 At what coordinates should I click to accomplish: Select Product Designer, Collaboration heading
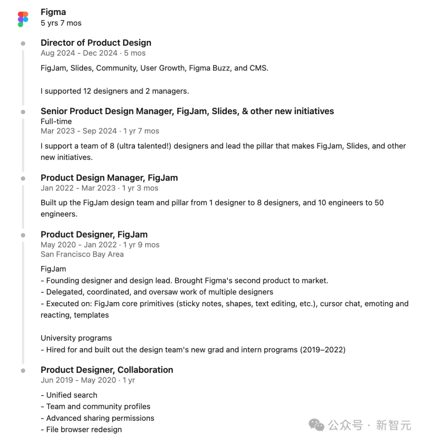click(107, 370)
